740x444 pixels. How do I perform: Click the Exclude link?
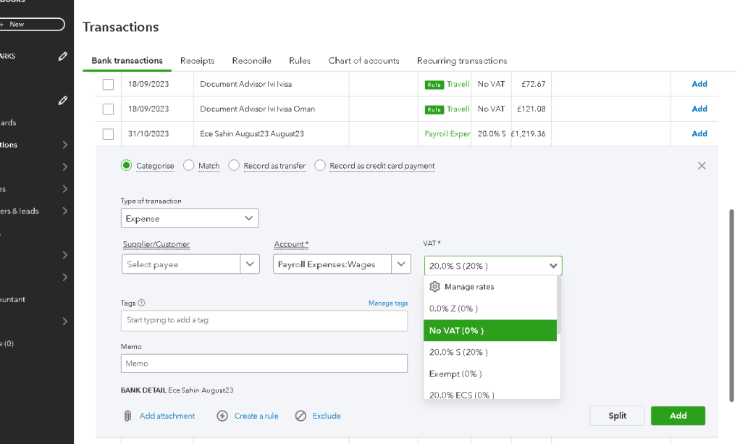pyautogui.click(x=327, y=416)
